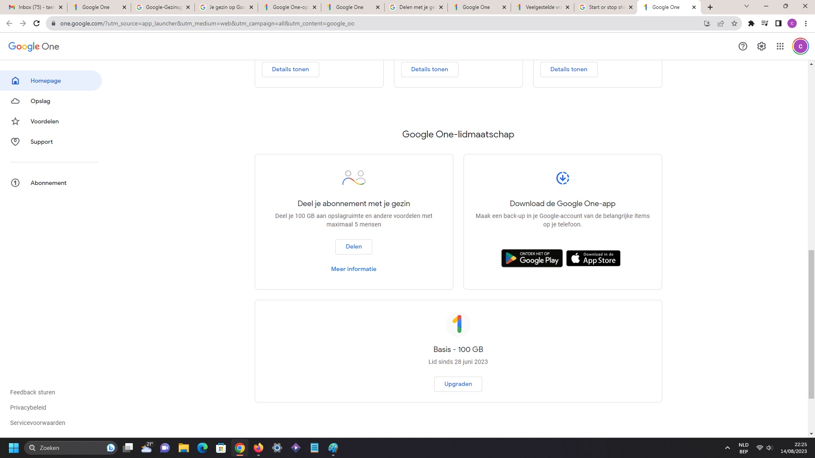The width and height of the screenshot is (815, 458).
Task: Click the rightmost Details tonen button
Action: click(569, 70)
